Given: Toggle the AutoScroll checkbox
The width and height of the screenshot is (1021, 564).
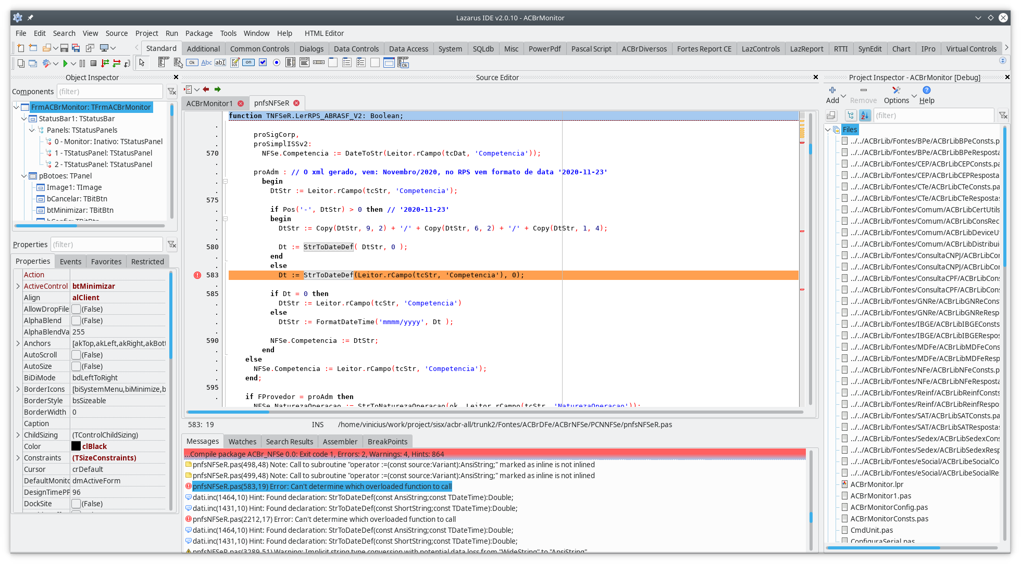Looking at the screenshot, I should coord(76,355).
